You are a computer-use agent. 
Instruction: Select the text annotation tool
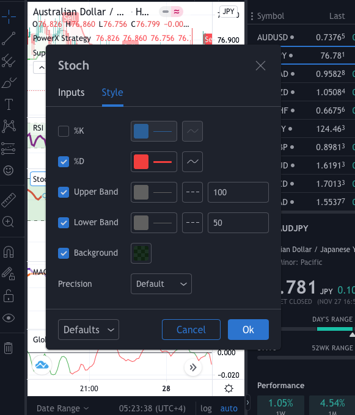coord(9,104)
